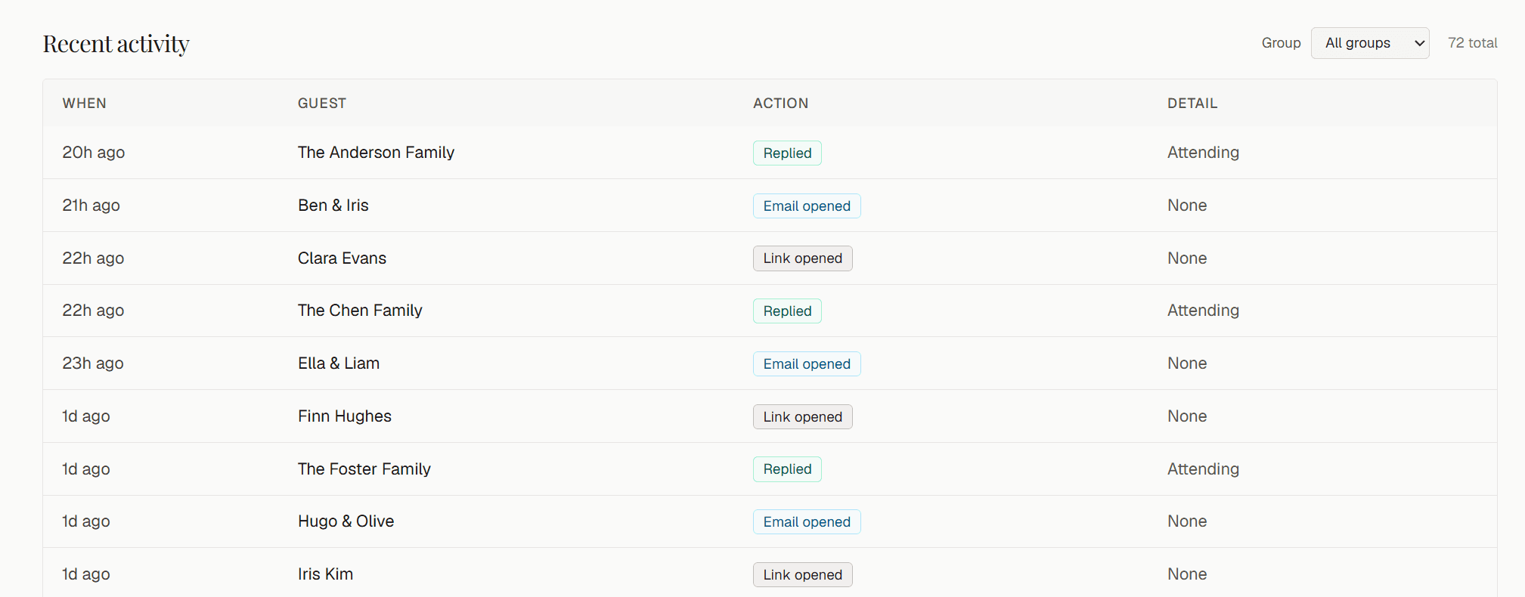Screen dimensions: 1525x597
Task: Click 1d ago timestamp for Iris Kim
Action: click(x=86, y=574)
